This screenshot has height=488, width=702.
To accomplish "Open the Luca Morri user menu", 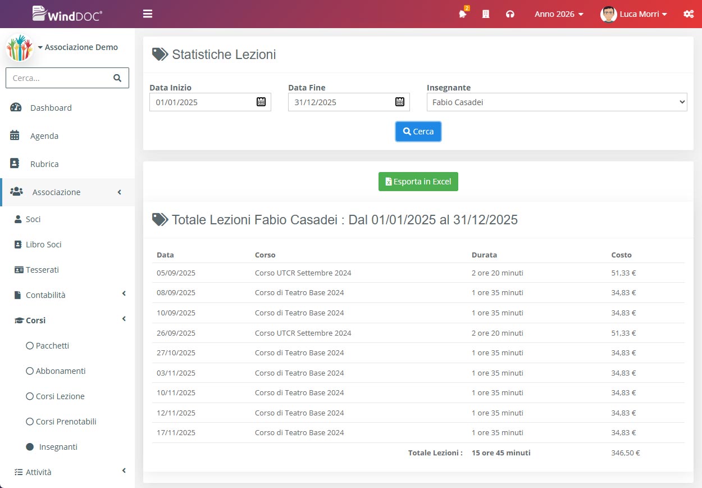I will [x=634, y=14].
